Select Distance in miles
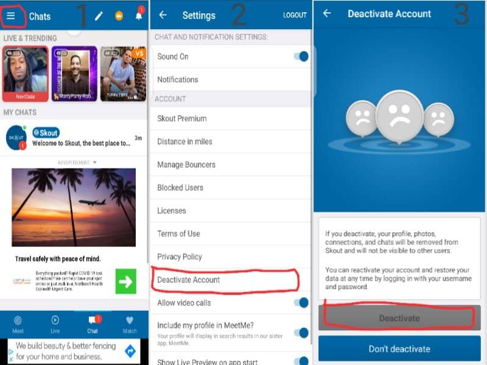This screenshot has height=365, width=487. coord(231,142)
